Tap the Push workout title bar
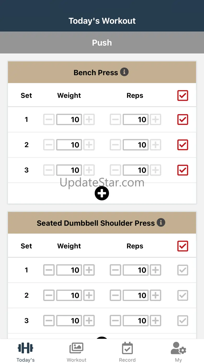The width and height of the screenshot is (204, 363). coord(102,43)
